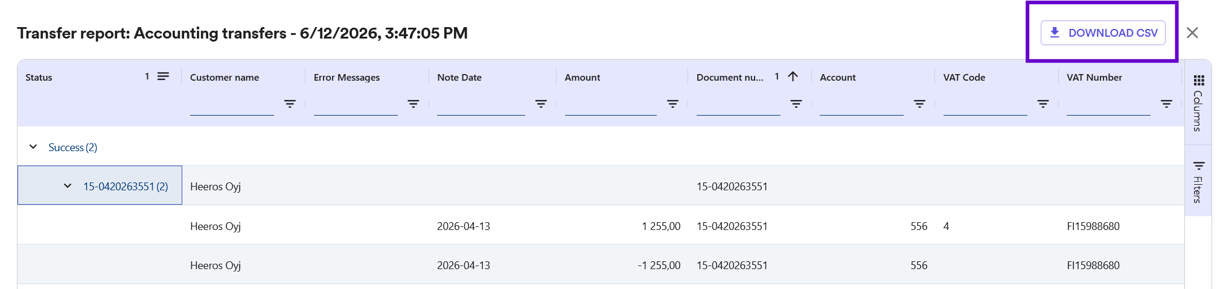Select VAT number in the 1 255,00 row

tap(1093, 226)
